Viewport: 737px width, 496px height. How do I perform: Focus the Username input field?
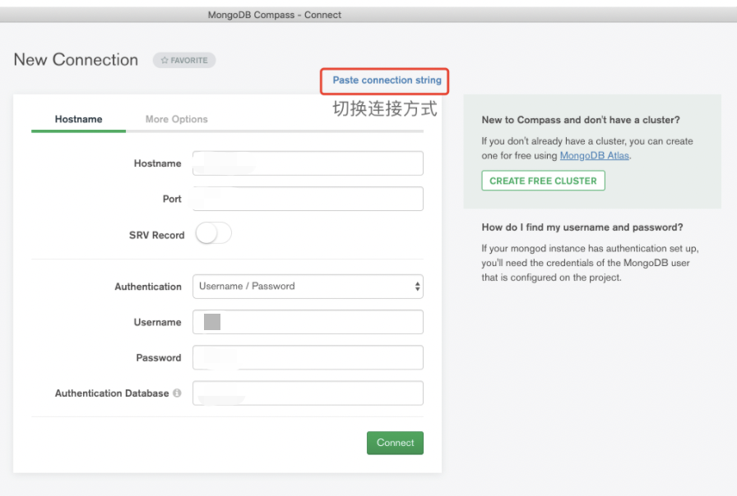(308, 322)
